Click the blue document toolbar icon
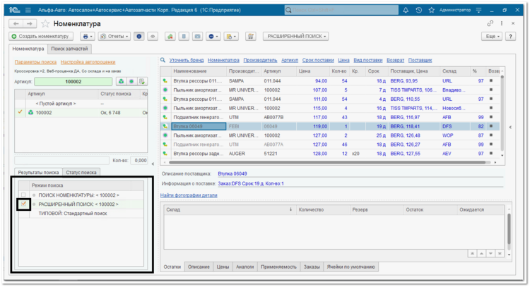This screenshot has height=287, width=530. 184,36
